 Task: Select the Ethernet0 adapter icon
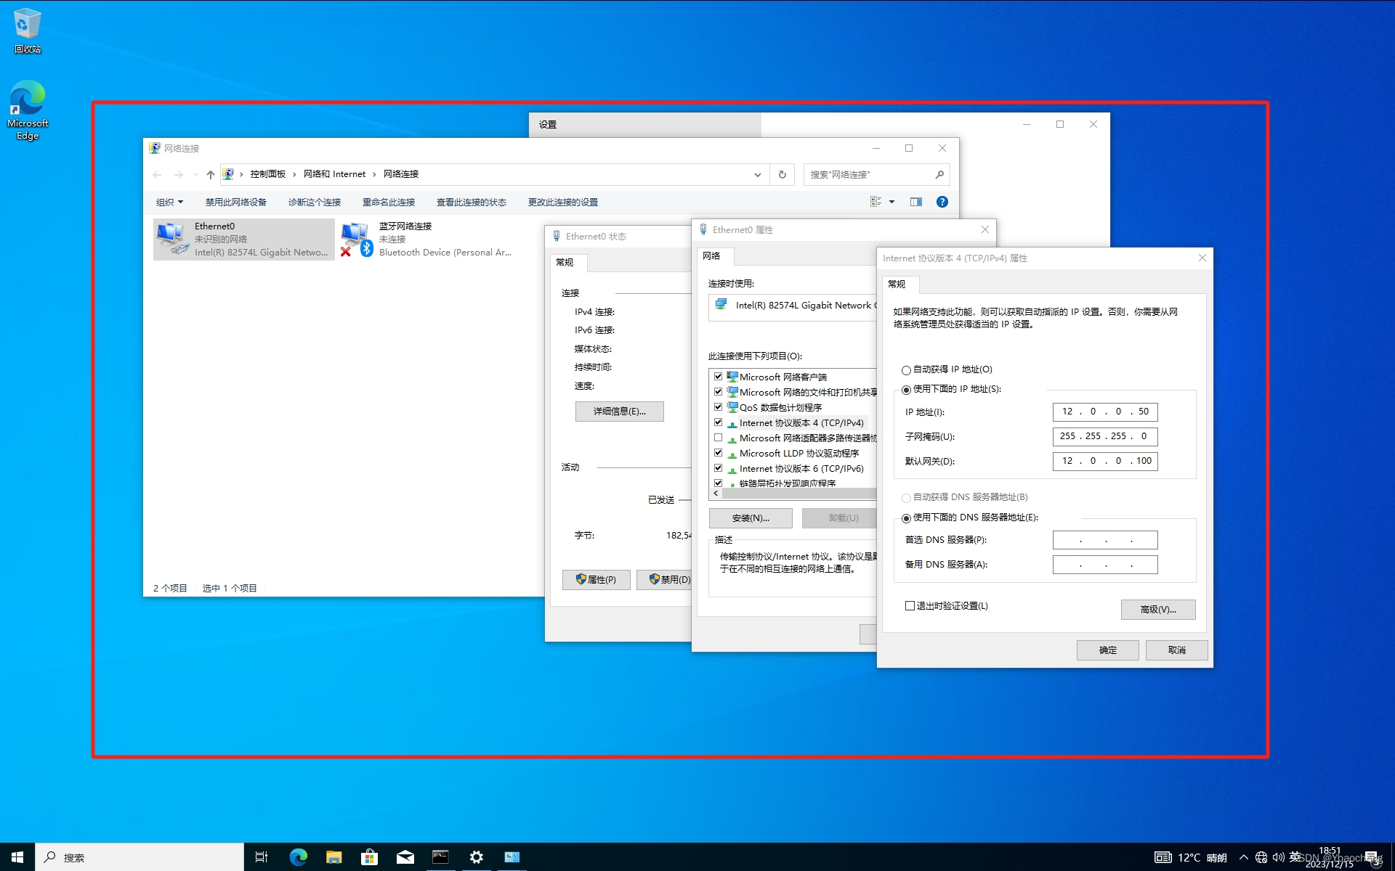pos(172,239)
